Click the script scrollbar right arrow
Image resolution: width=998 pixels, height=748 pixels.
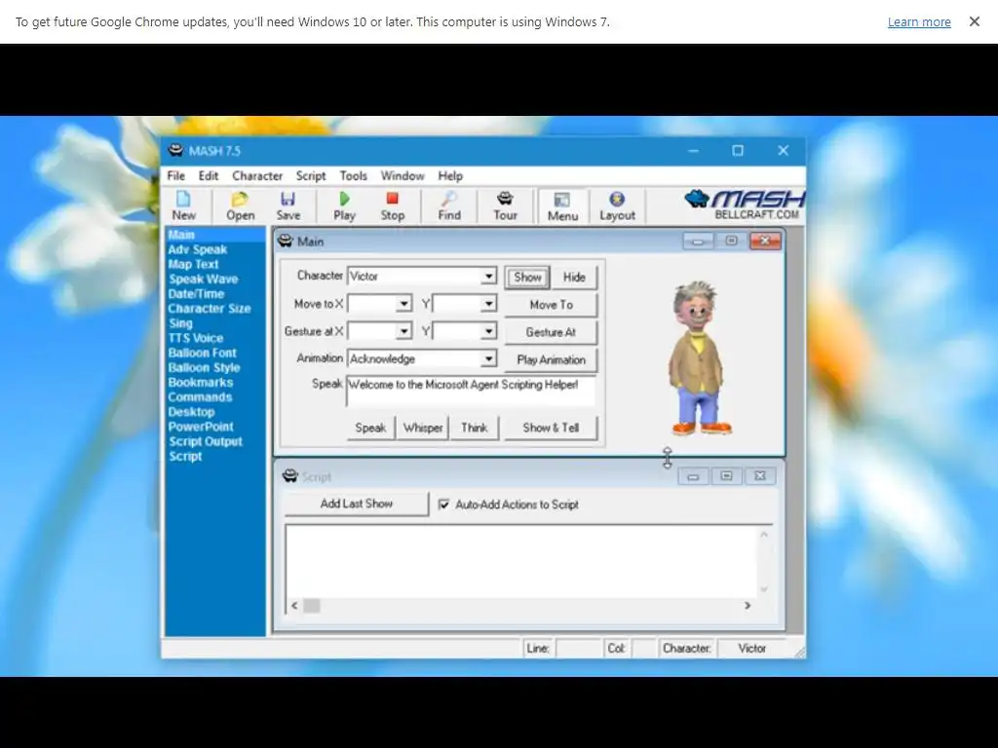point(748,606)
